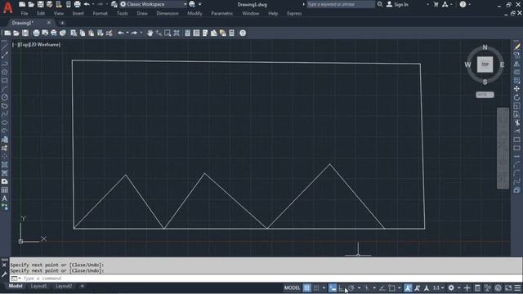Click the keyword search box in the title bar
This screenshot has width=523, height=294.
click(341, 4)
